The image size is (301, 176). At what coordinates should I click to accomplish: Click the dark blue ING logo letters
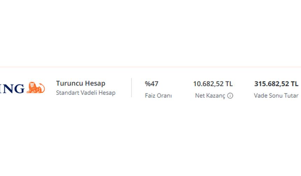[x=12, y=88]
